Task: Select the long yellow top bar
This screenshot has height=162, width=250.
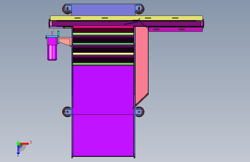Action: 126,18
